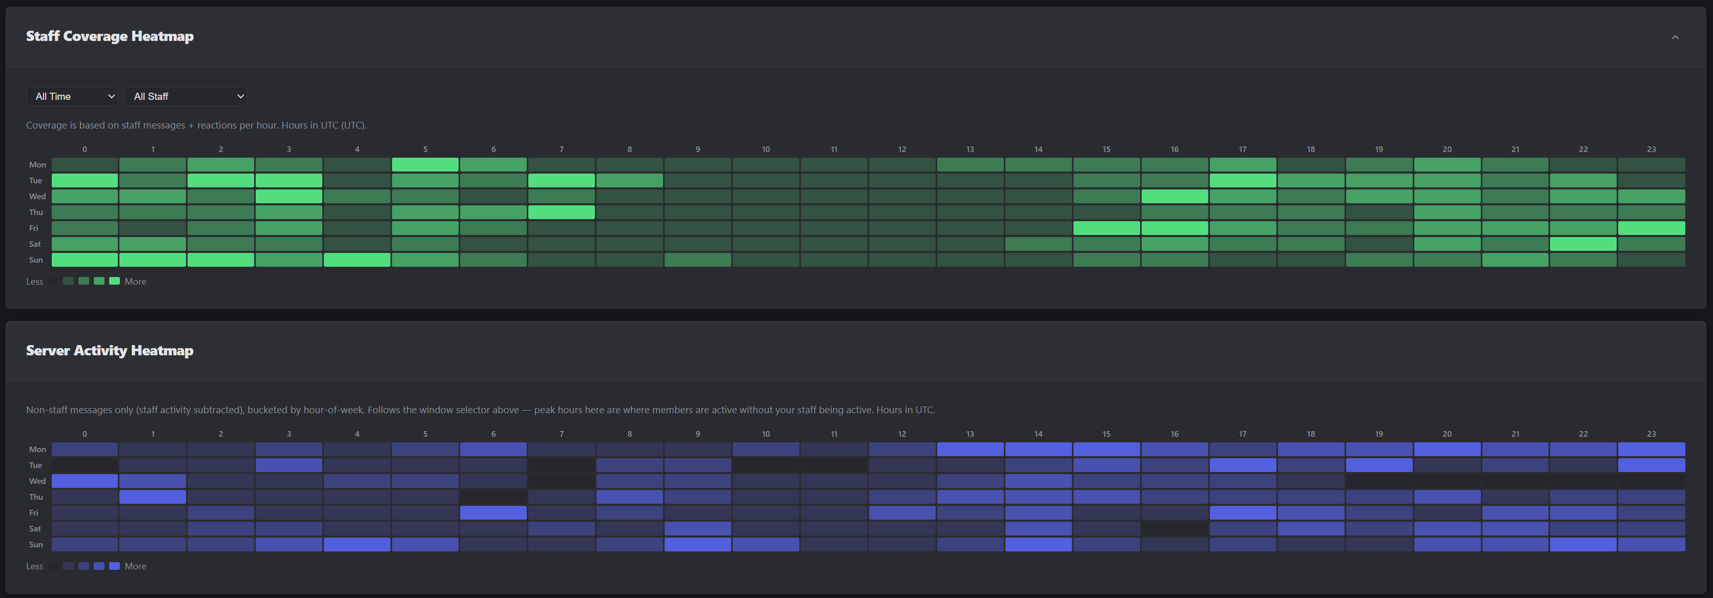Click Server Activity cell for Sunday hour 9

tap(697, 544)
